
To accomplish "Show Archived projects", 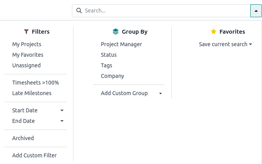I will pyautogui.click(x=23, y=138).
